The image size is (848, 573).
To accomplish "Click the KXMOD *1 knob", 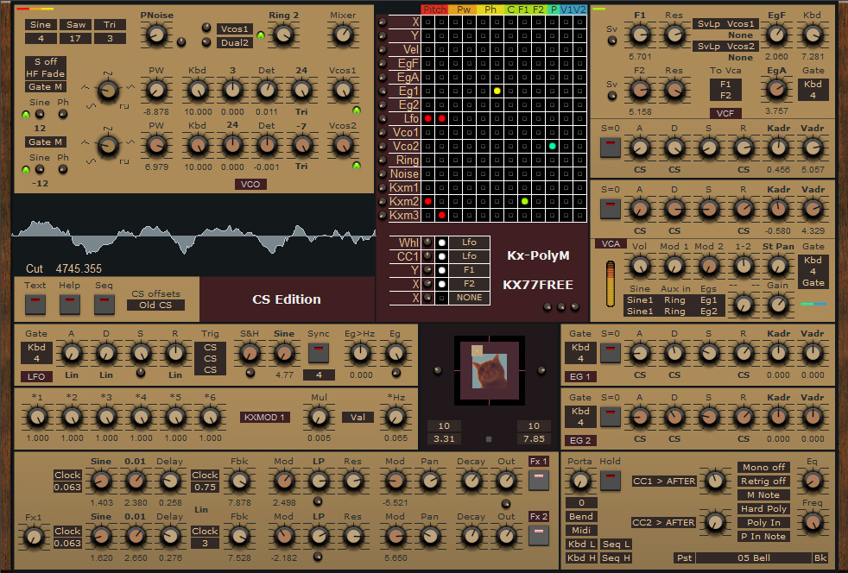I will [37, 417].
